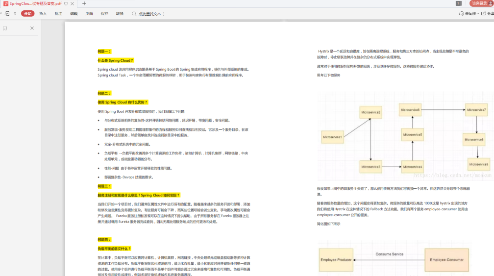Image resolution: width=494 pixels, height=276 pixels.
Task: Click the heading 负载平衡的意义什么？
Action: [x=114, y=249]
